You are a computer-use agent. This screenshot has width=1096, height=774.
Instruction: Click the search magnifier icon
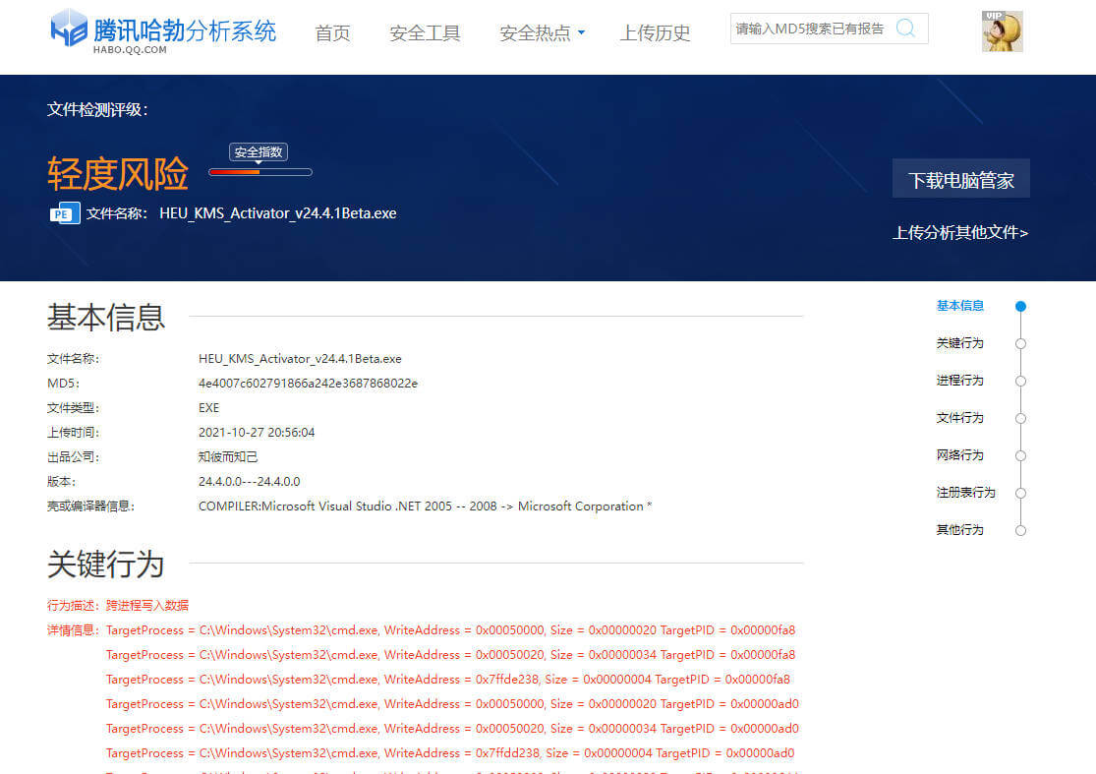906,28
